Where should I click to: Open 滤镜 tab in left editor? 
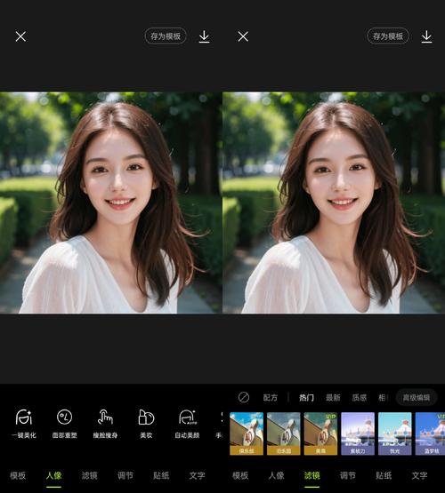(89, 475)
